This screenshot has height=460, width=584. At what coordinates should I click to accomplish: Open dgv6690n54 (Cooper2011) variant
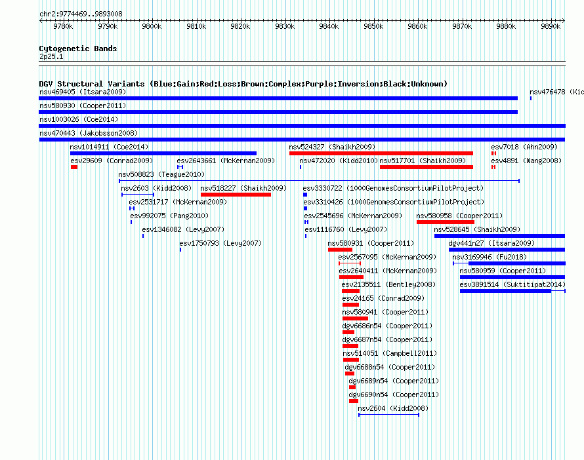tap(394, 394)
